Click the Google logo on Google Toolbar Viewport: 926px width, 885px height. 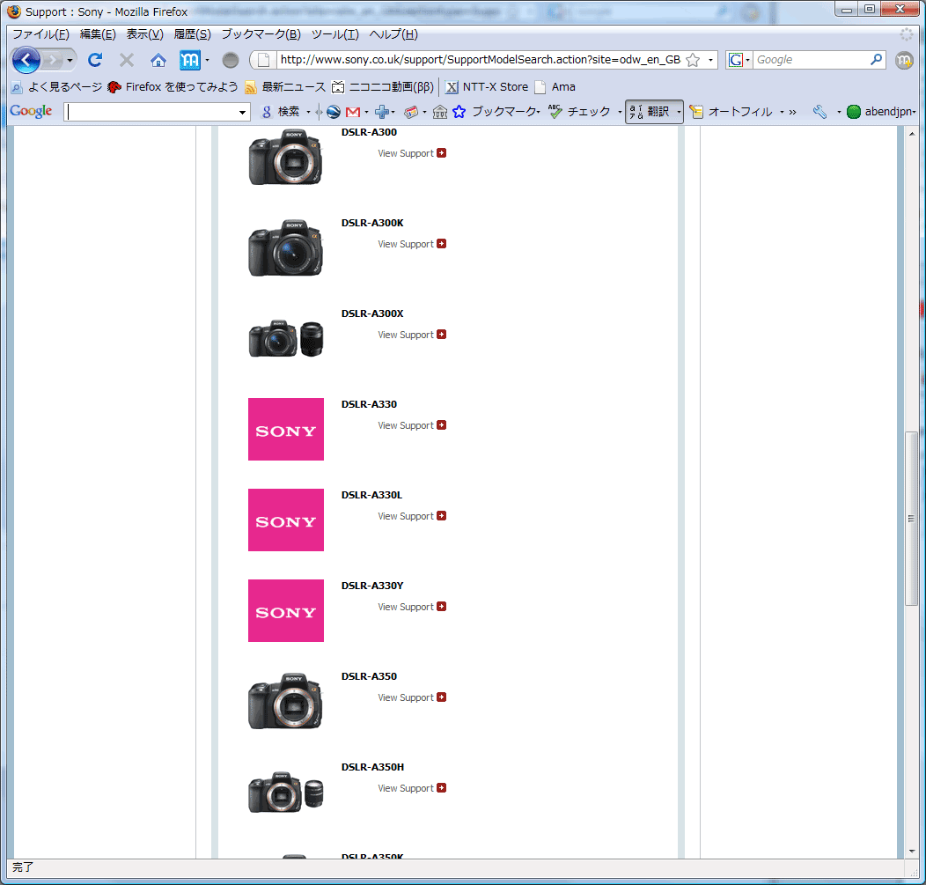[31, 111]
